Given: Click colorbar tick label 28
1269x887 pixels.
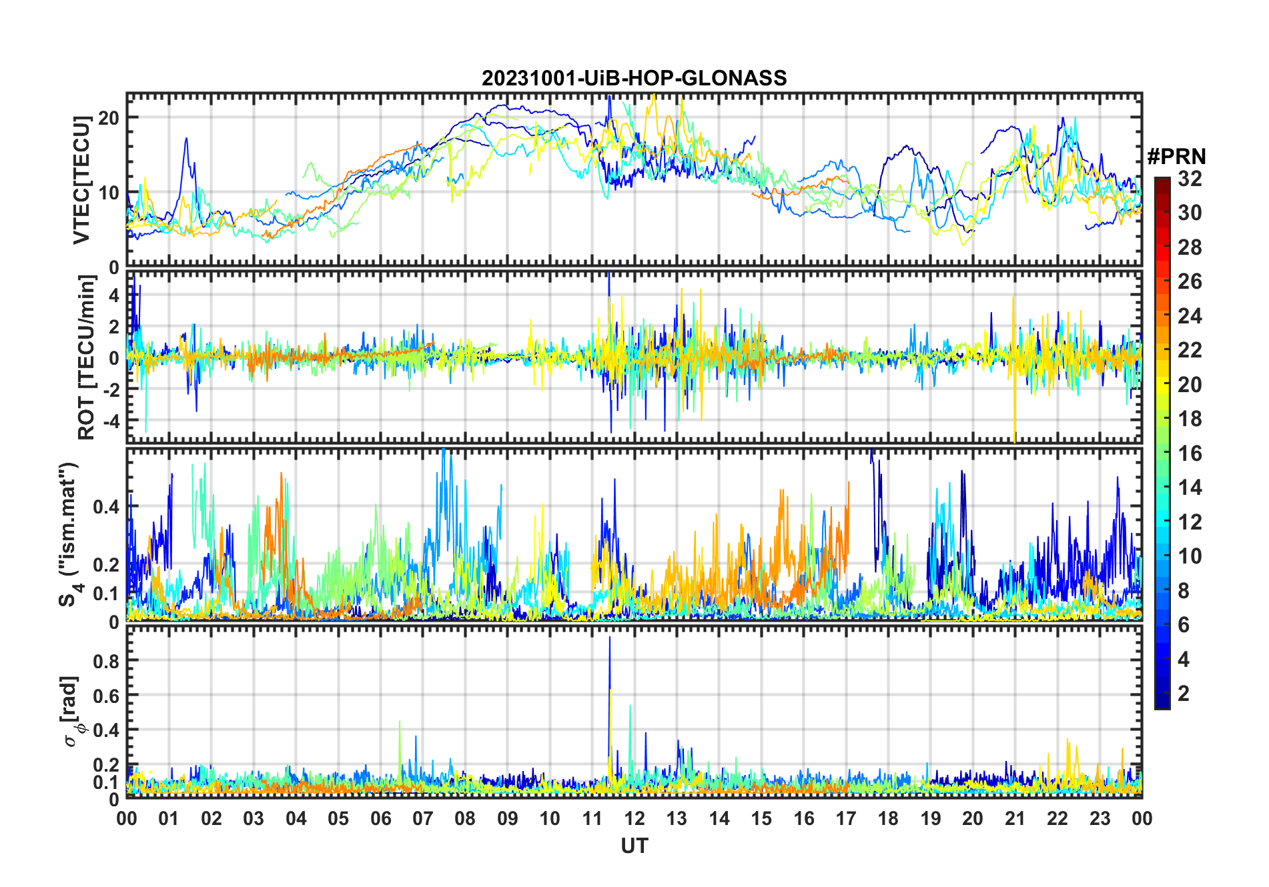Looking at the screenshot, I should click(1190, 247).
